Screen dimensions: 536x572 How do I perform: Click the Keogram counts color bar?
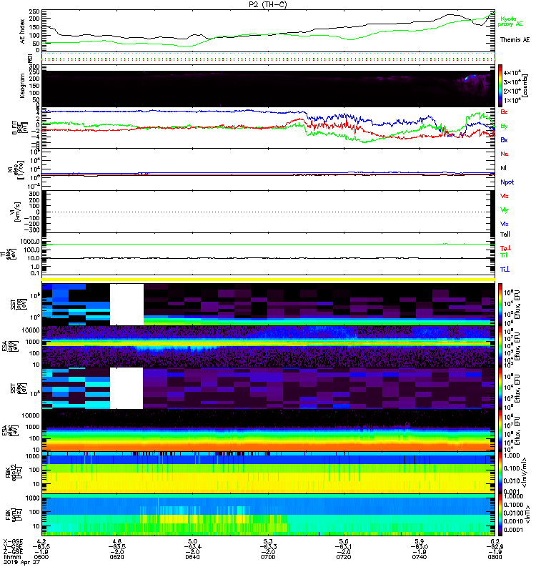500,86
